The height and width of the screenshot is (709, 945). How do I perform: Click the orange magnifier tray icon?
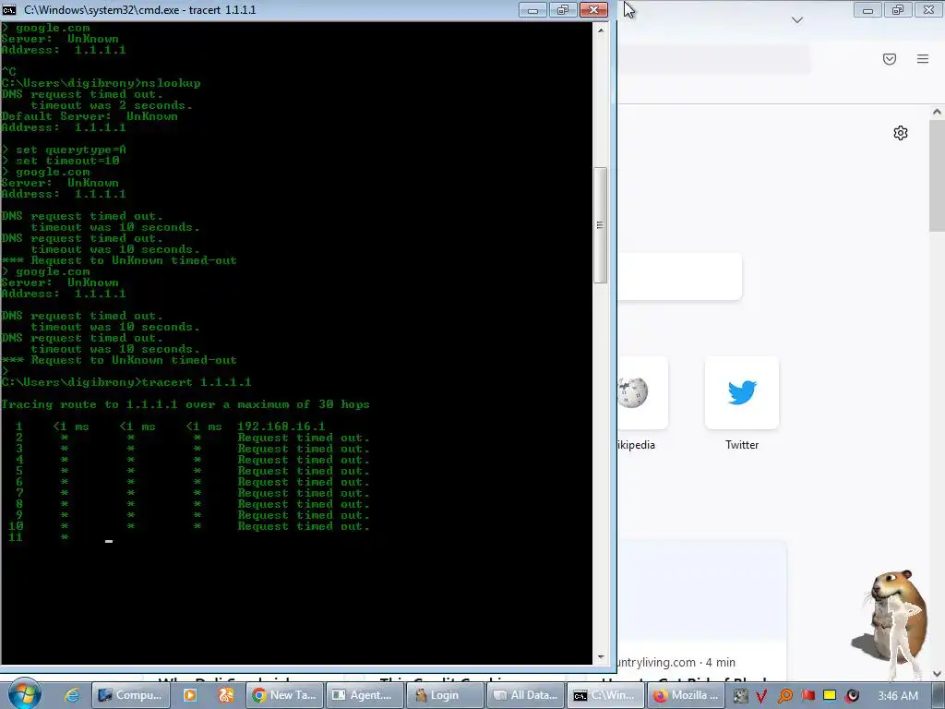tap(784, 696)
